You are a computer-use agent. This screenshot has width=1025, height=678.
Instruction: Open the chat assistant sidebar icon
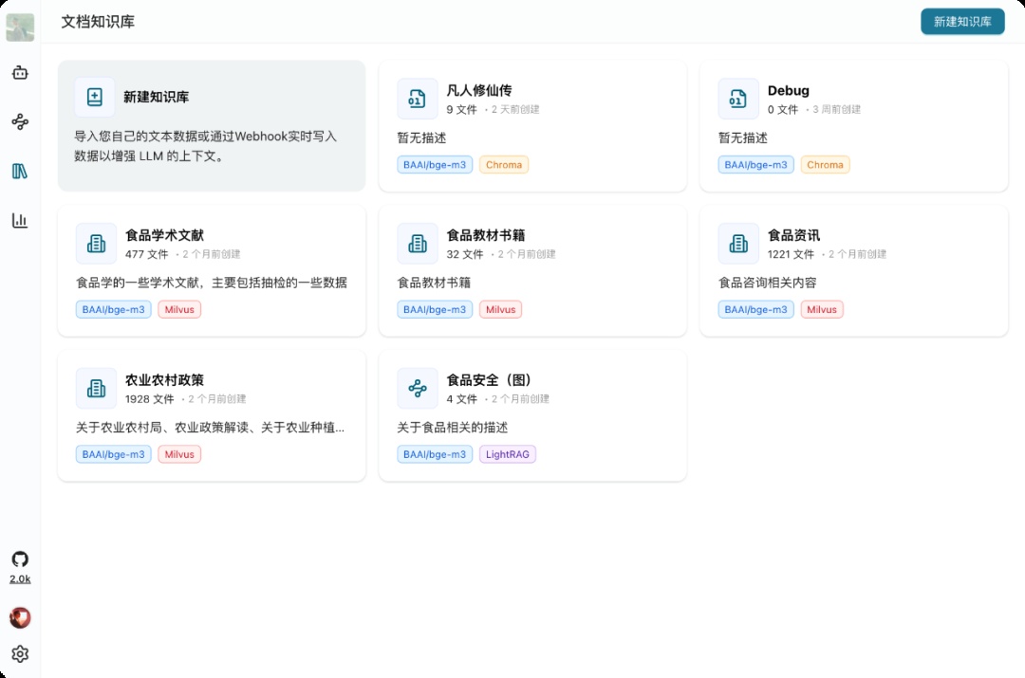click(x=20, y=73)
